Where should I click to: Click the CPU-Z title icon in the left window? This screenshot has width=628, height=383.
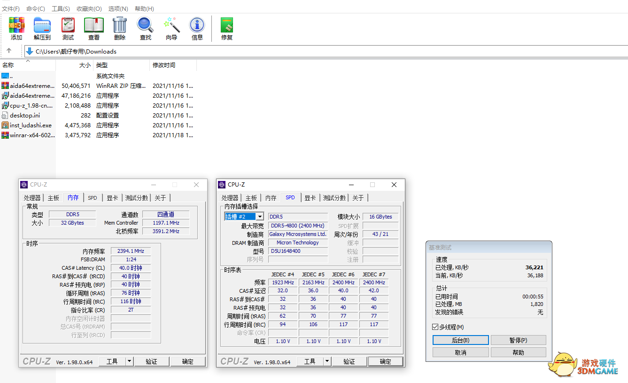tap(24, 185)
